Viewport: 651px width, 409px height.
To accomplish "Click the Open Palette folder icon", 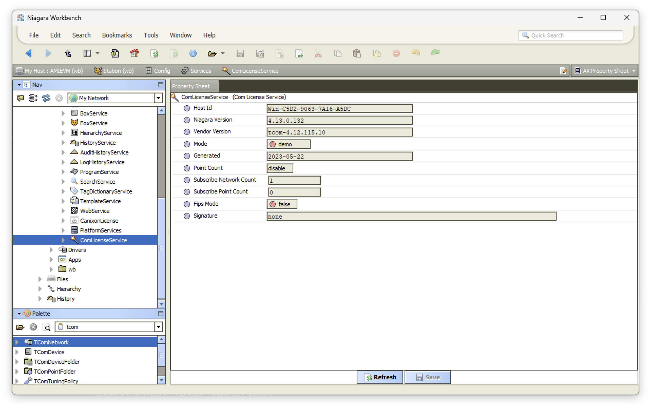I will (x=20, y=327).
